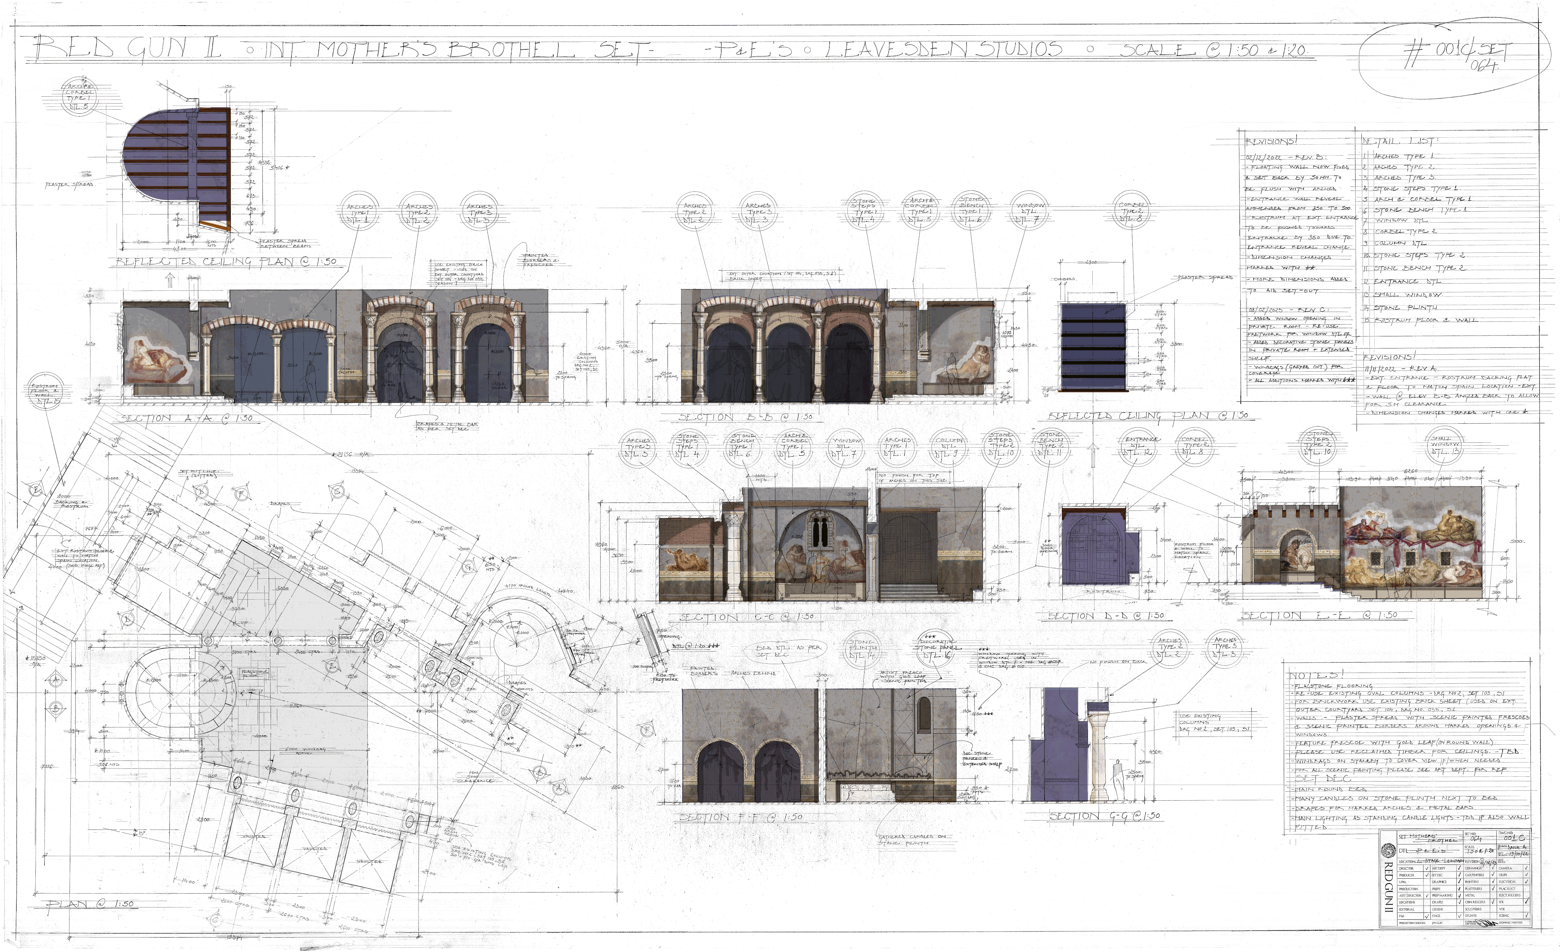Click the VFX tick box in distribution table
This screenshot has height=951, width=1560.
point(1526,909)
